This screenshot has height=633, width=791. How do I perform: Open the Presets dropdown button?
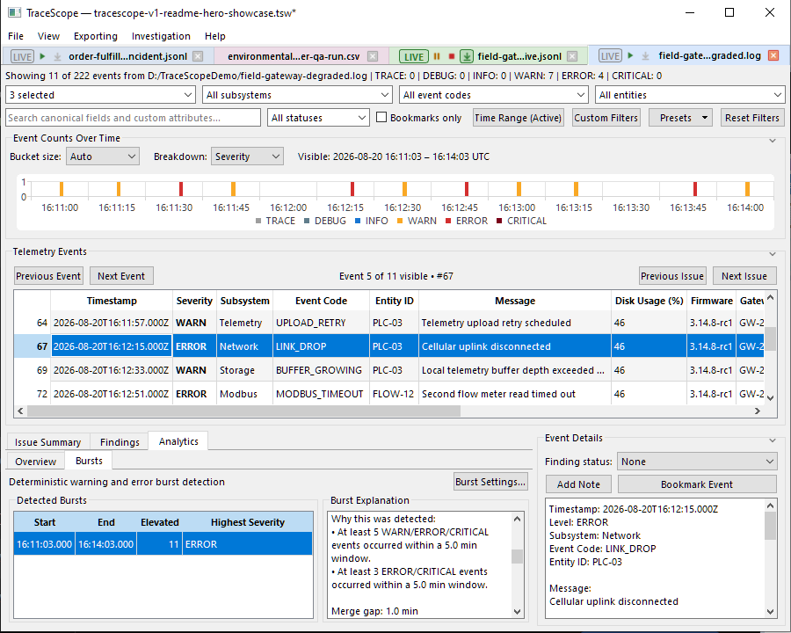click(x=680, y=118)
